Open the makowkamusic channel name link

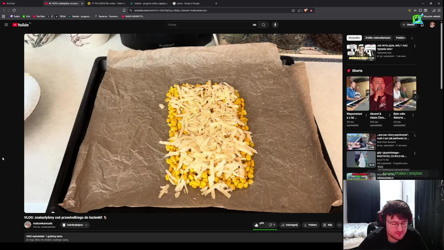pyautogui.click(x=43, y=223)
